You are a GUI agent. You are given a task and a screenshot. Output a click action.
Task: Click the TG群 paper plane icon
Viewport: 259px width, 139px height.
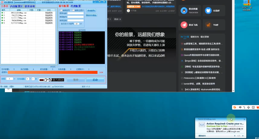coord(208,25)
